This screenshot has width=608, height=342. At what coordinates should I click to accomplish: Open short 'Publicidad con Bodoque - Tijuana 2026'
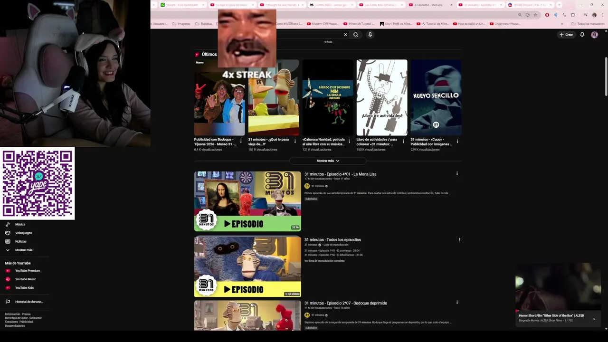point(219,97)
